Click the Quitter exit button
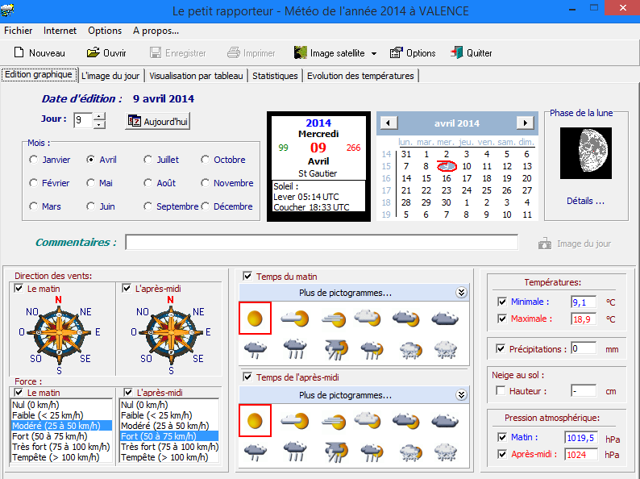Image resolution: width=640 pixels, height=479 pixels. coord(471,53)
